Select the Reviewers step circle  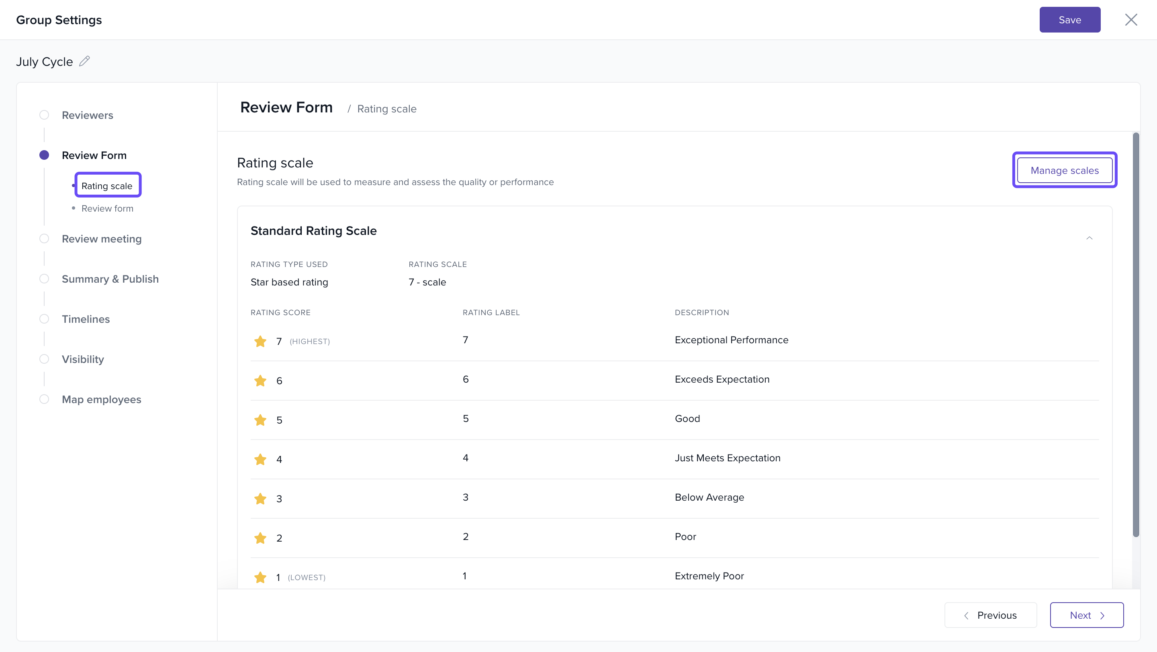pos(44,115)
